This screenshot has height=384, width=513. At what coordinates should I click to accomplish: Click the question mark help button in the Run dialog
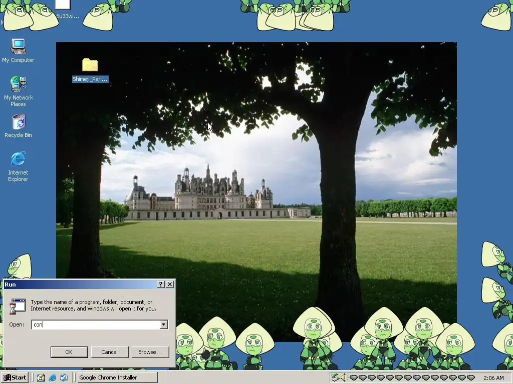click(161, 284)
